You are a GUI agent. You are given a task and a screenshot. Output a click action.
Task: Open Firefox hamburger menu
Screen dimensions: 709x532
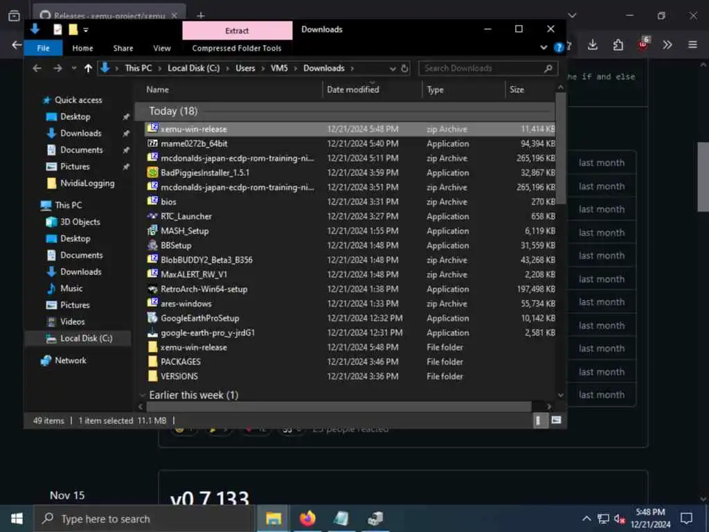coord(692,44)
